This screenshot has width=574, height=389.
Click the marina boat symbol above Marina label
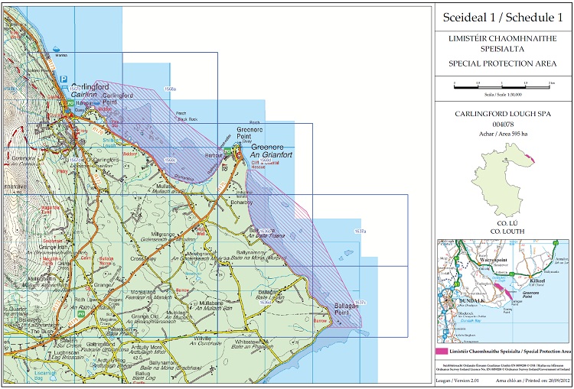(x=57, y=49)
